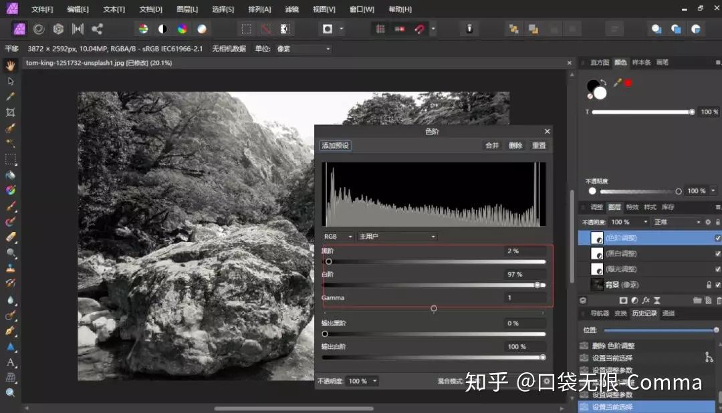Viewport: 722px width, 413px height.
Task: Click the Gamma slider handle
Action: [x=433, y=309]
